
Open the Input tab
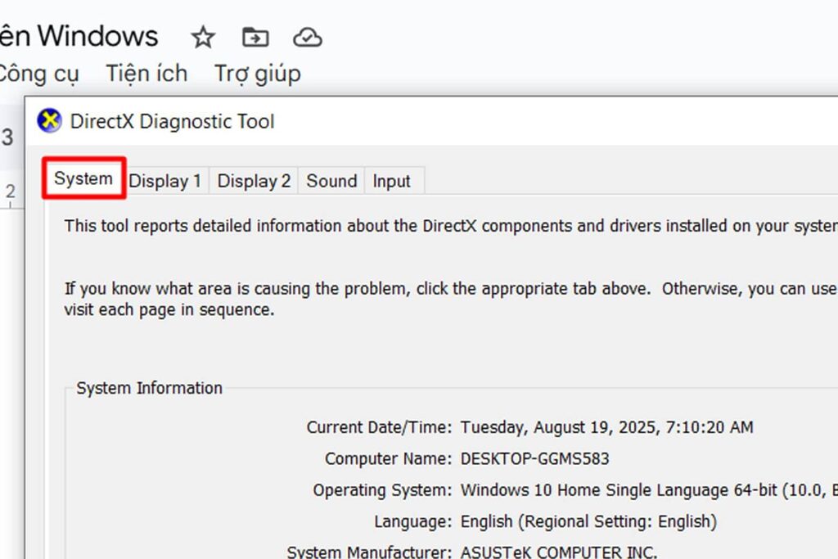click(x=391, y=181)
